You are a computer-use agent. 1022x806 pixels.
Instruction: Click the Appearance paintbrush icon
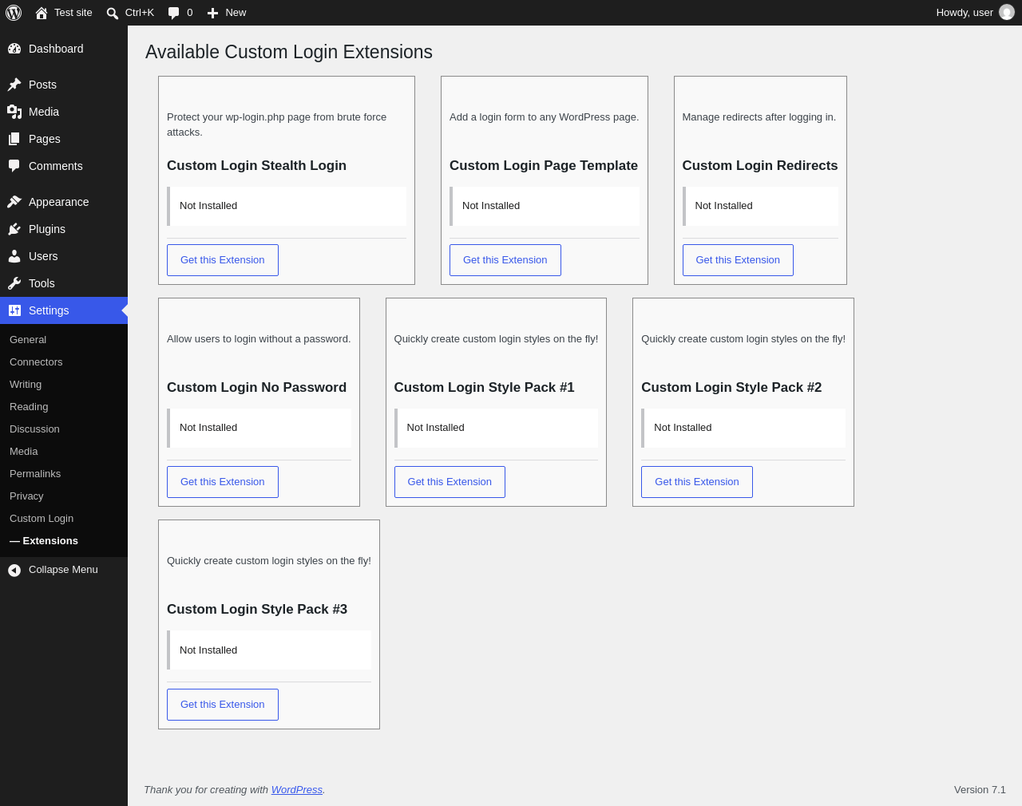click(x=14, y=202)
